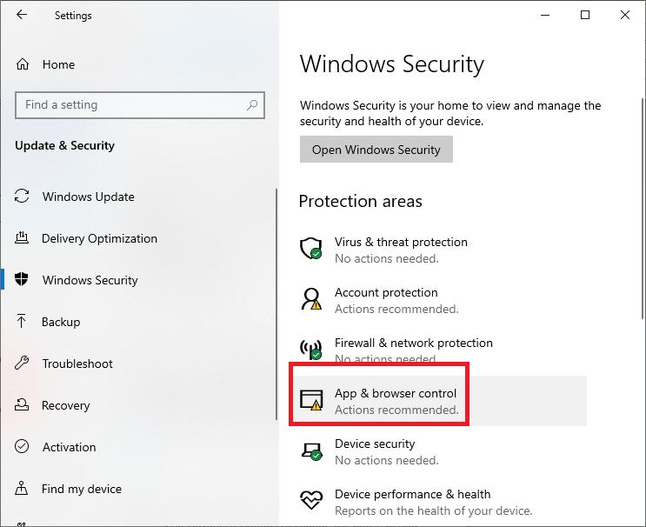Image resolution: width=646 pixels, height=527 pixels.
Task: Click the search magnifier icon
Action: (x=252, y=105)
